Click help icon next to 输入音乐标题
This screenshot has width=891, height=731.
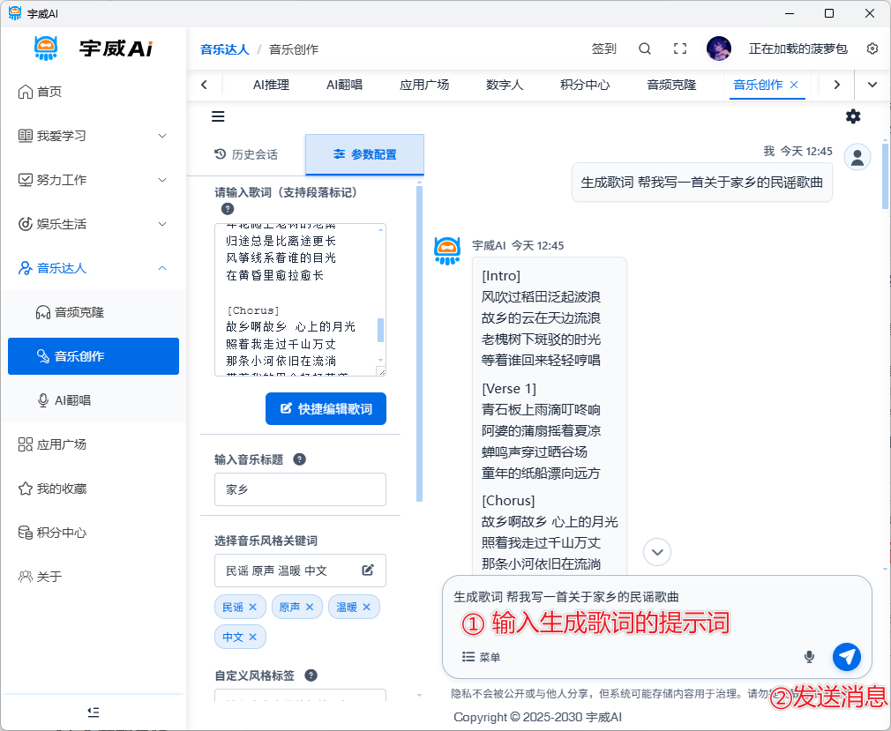point(299,459)
